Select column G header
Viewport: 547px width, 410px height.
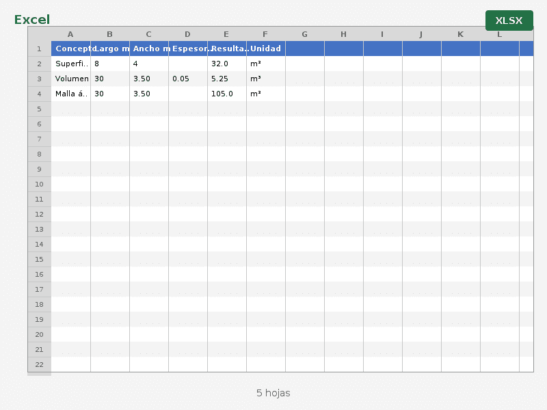[305, 34]
